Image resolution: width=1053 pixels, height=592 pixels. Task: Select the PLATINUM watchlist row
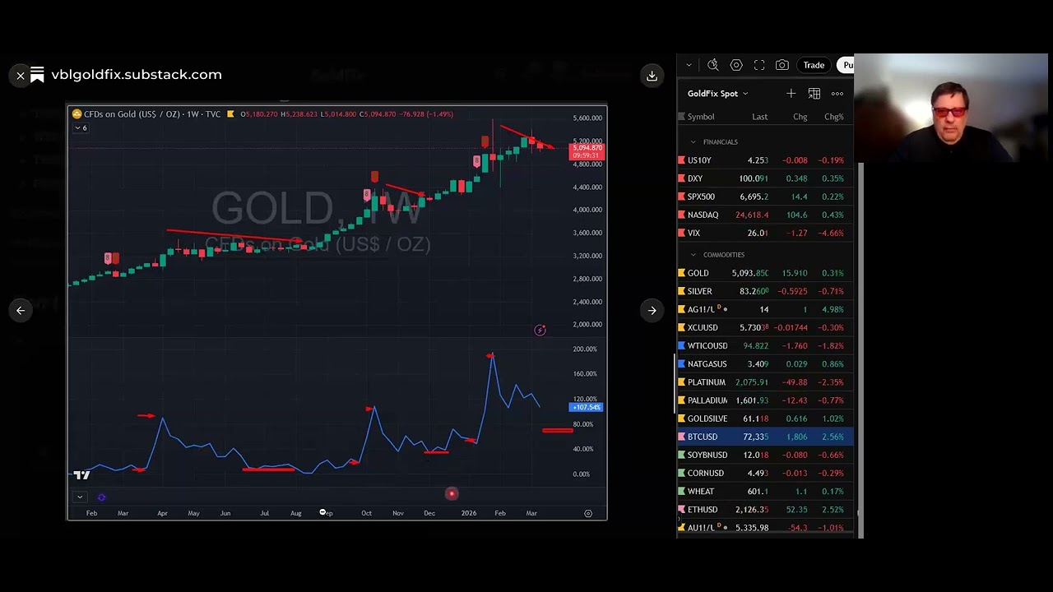click(765, 382)
